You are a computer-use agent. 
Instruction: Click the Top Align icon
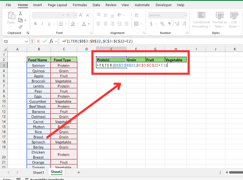coord(99,15)
